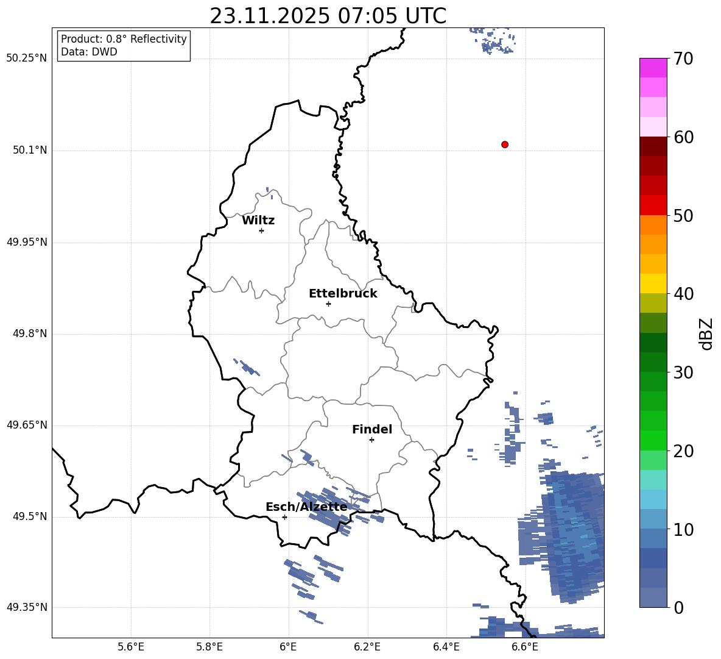Image resolution: width=721 pixels, height=659 pixels.
Task: Click the 6°E longitude label
Action: [288, 647]
